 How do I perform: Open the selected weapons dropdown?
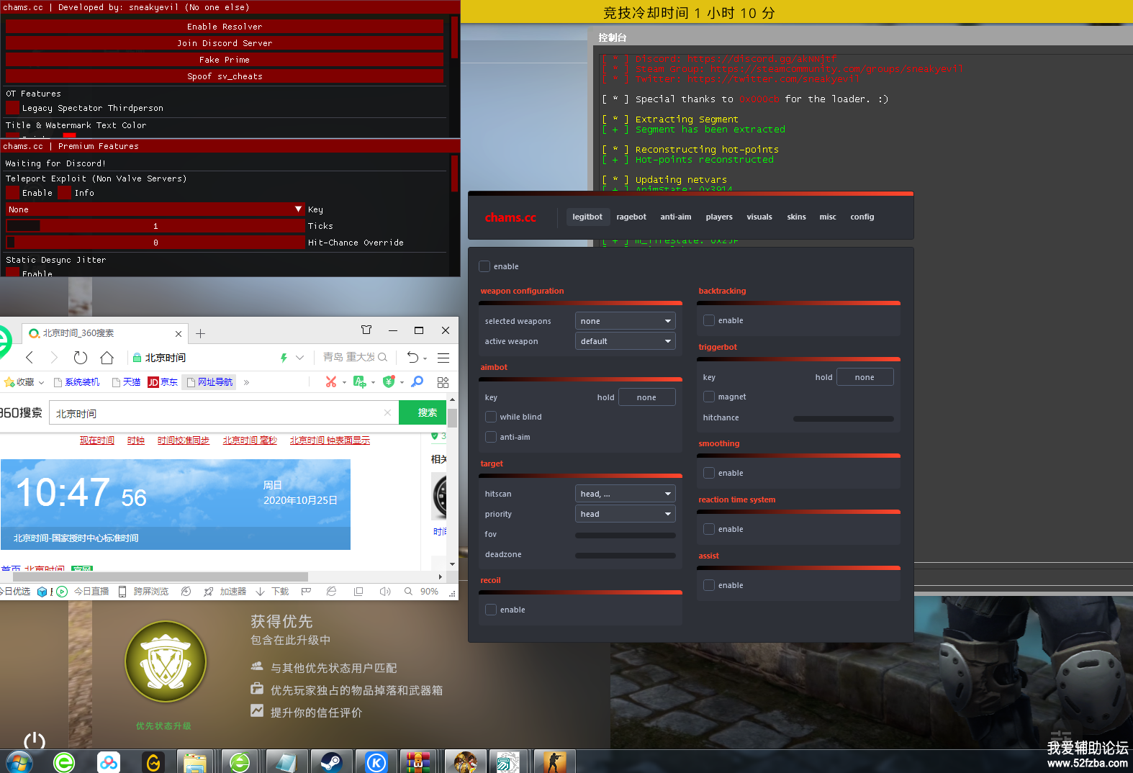(625, 322)
